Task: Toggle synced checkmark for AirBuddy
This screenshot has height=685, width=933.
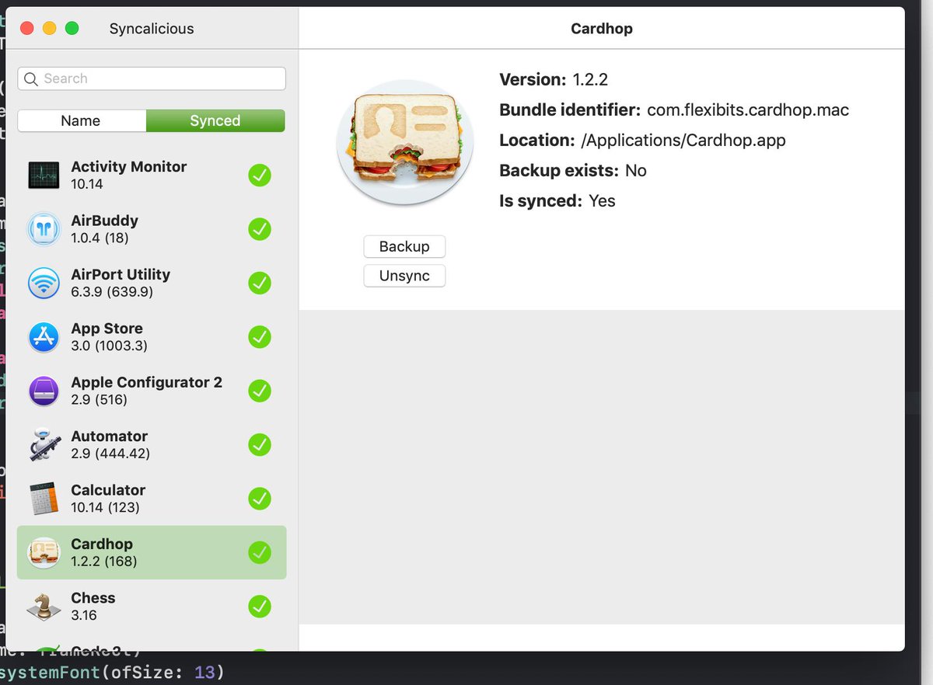Action: [x=260, y=229]
